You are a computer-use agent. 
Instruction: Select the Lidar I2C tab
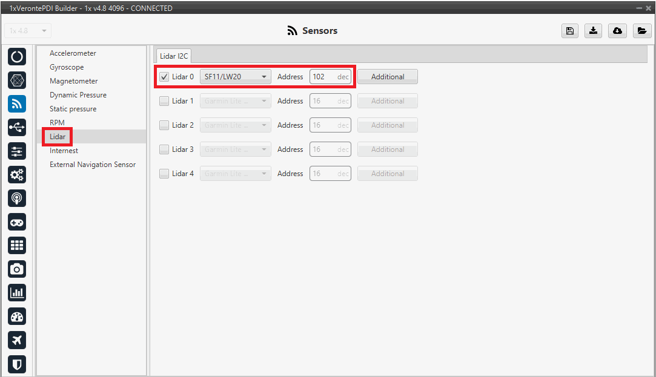click(174, 56)
